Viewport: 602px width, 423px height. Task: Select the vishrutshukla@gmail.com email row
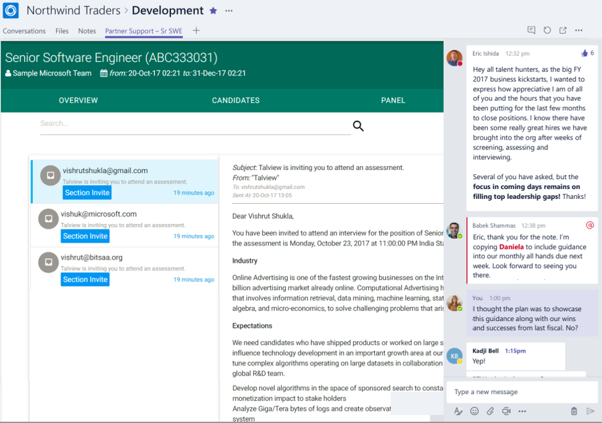pos(125,182)
